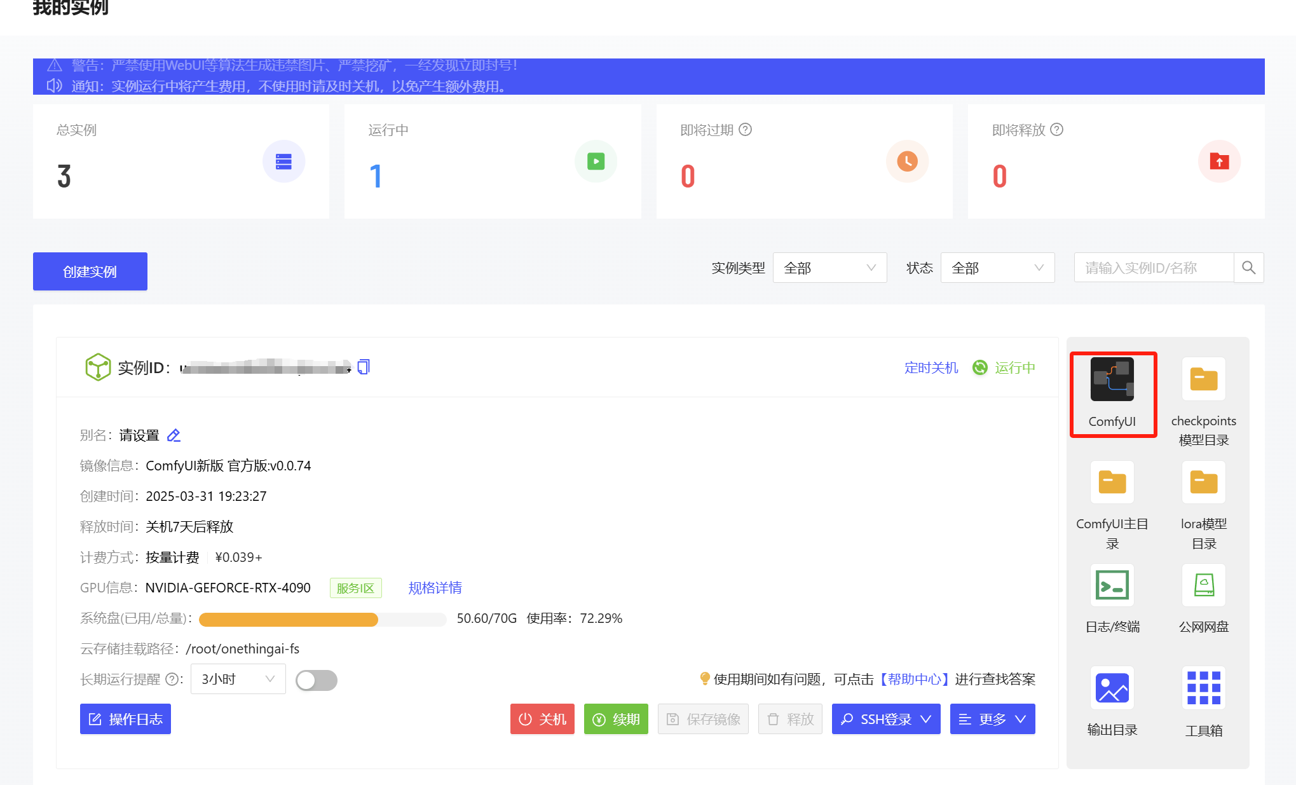Click the Create Instance button

click(90, 271)
